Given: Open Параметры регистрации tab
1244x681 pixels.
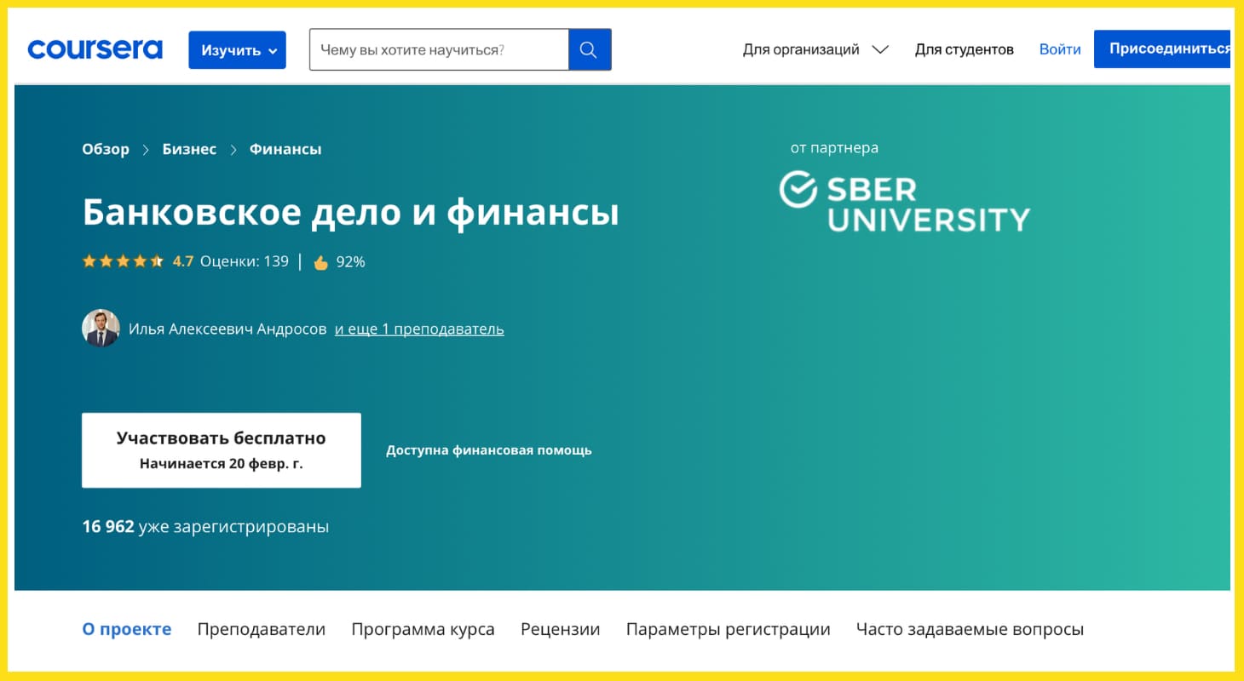Looking at the screenshot, I should tap(729, 629).
